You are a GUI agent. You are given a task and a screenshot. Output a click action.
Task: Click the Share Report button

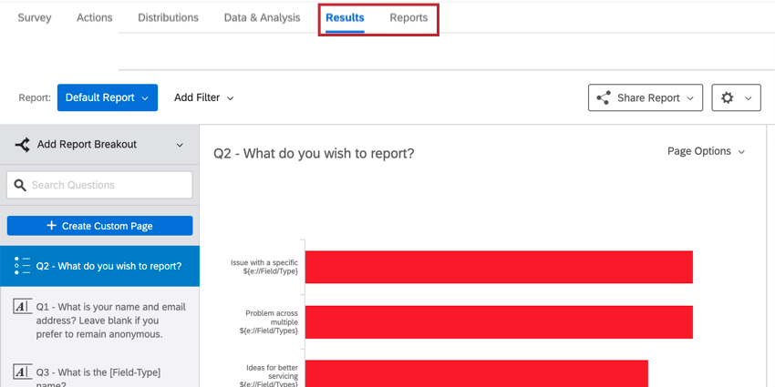[x=646, y=98]
